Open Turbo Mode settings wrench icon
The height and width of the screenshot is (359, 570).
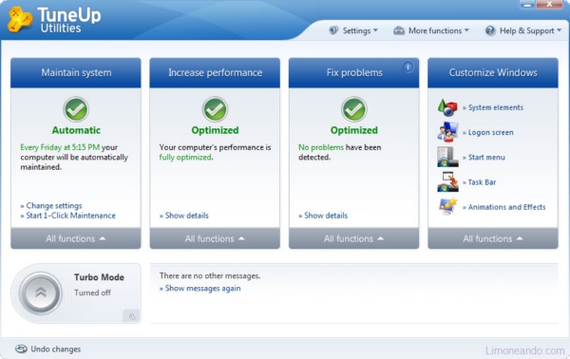(x=132, y=316)
